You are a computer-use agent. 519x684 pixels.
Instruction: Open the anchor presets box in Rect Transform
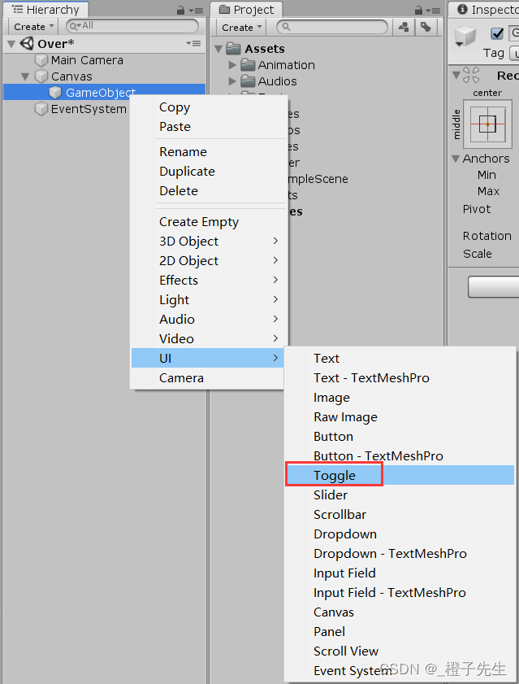click(487, 124)
